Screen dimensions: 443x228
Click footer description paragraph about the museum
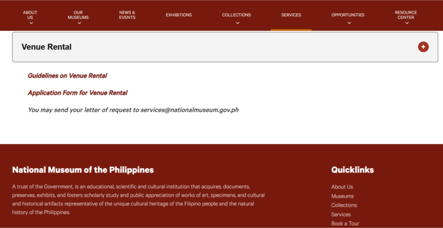(138, 199)
